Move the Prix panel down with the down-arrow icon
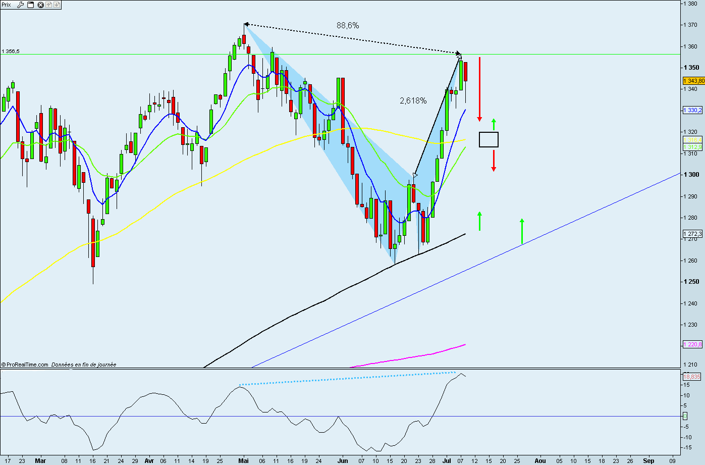 tap(57, 5)
